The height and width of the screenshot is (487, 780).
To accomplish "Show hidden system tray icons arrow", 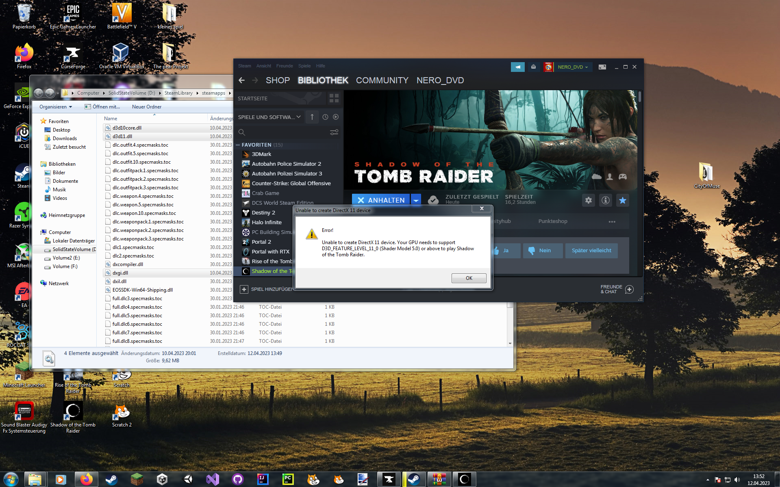I will 708,480.
